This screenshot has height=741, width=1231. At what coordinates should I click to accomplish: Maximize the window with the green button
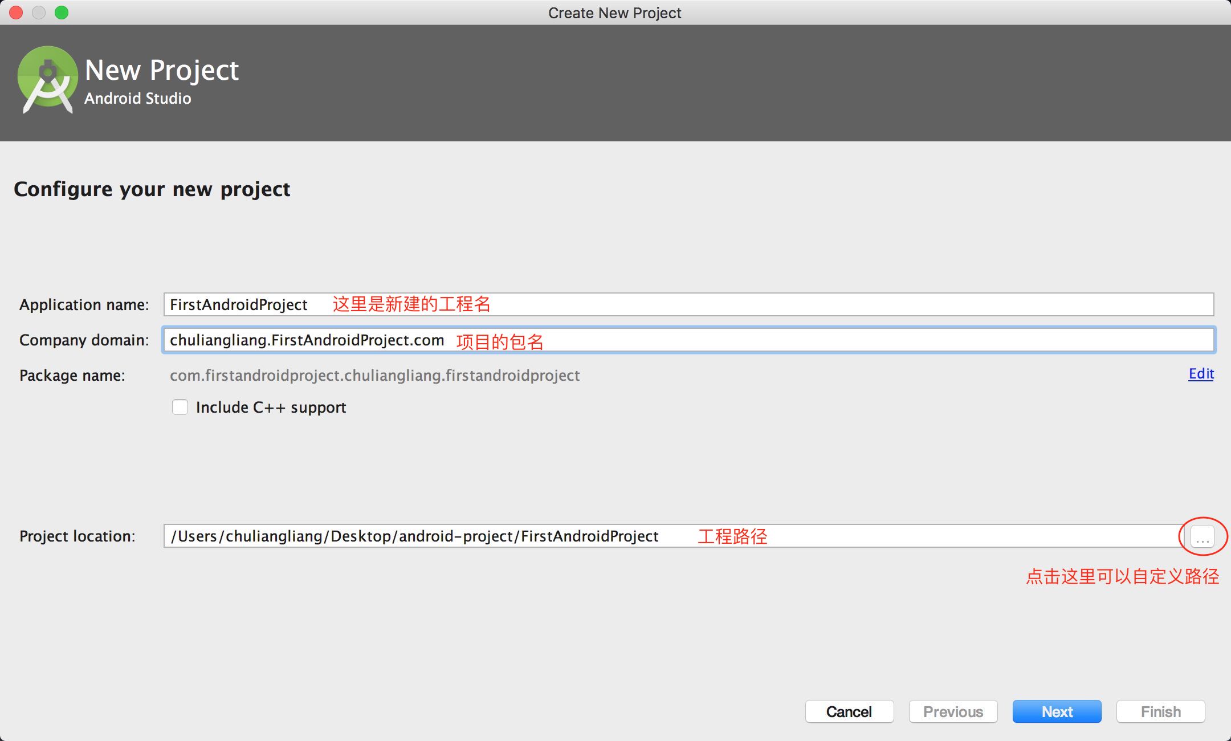(62, 13)
